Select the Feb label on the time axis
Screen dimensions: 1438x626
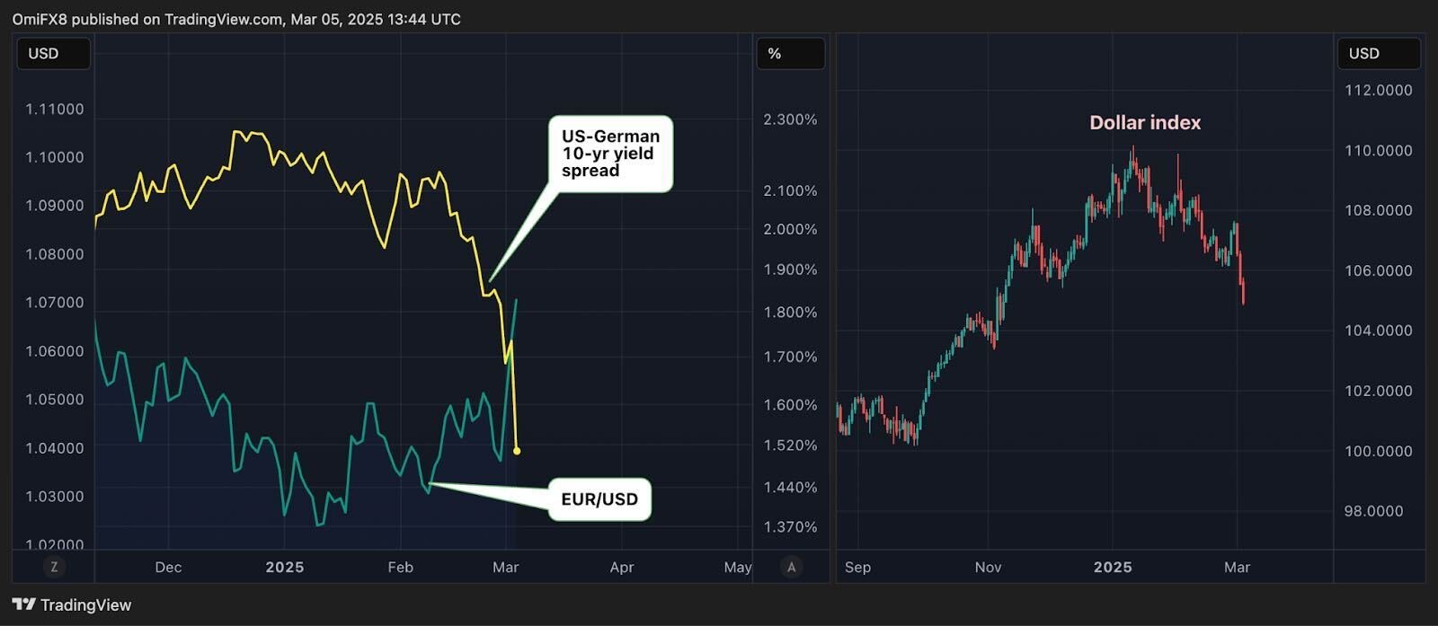click(x=400, y=568)
